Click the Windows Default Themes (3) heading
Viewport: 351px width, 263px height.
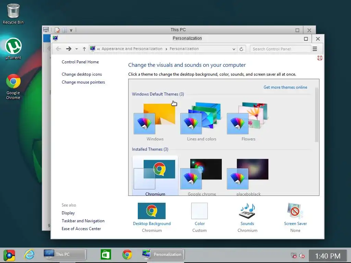click(158, 94)
